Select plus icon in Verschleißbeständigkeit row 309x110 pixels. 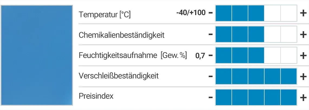[303, 77]
